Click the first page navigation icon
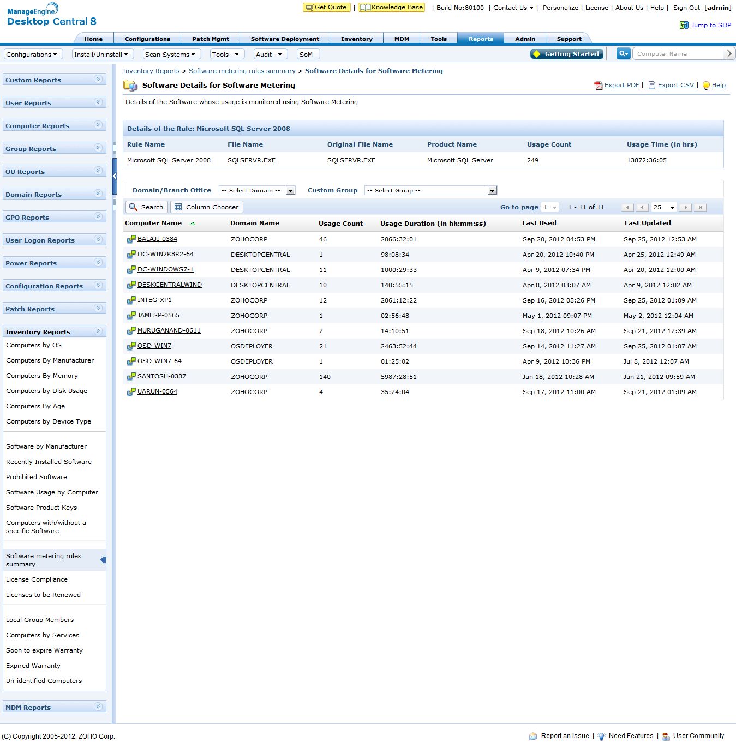Screen dimensions: 736x749 click(627, 207)
